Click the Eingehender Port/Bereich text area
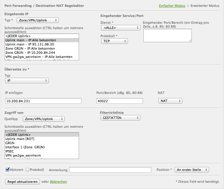This screenshot has height=189, width=224. (167, 35)
